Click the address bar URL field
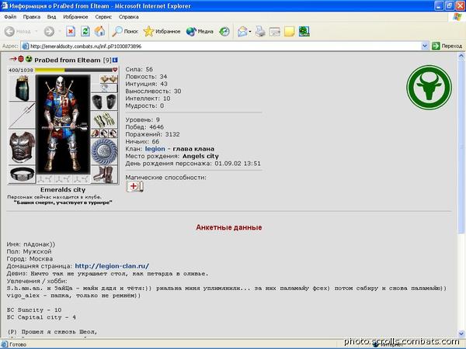The height and width of the screenshot is (349, 466). pyautogui.click(x=221, y=46)
